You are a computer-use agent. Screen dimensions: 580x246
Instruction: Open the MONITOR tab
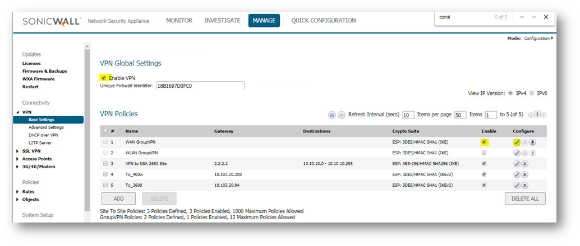179,21
